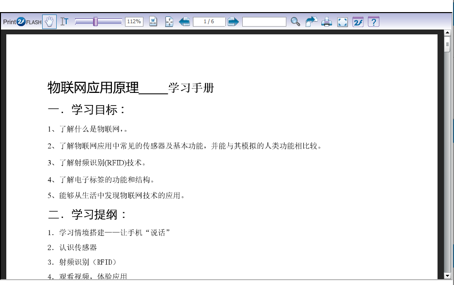Activate the text selection tool
The height and width of the screenshot is (285, 454).
coord(64,22)
